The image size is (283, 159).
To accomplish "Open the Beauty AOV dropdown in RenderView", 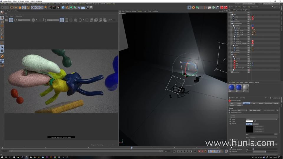I will 24,20.
